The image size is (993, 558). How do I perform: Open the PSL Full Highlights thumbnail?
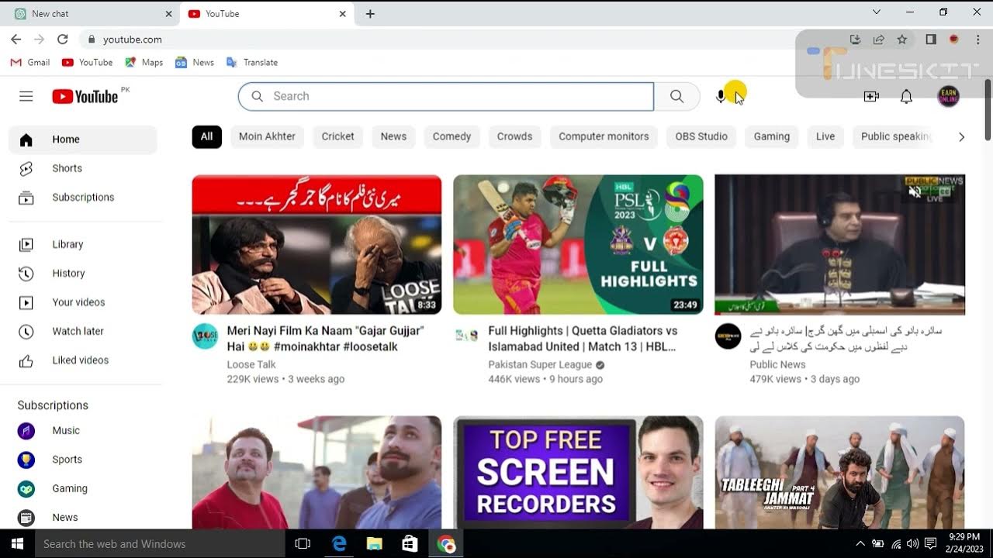coord(578,244)
